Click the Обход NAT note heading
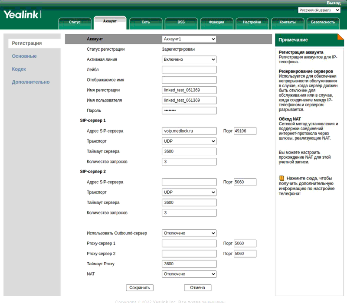Viewport: 347px width, 303px height. pyautogui.click(x=290, y=119)
